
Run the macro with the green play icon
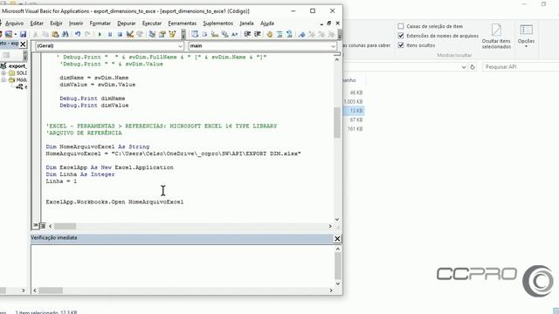100,34
